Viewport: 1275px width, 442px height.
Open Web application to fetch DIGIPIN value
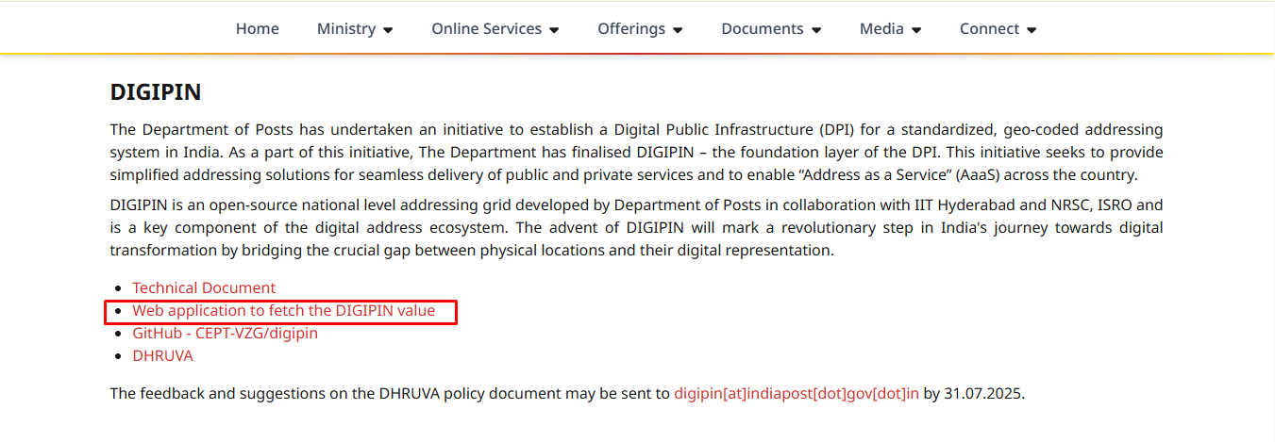(284, 310)
